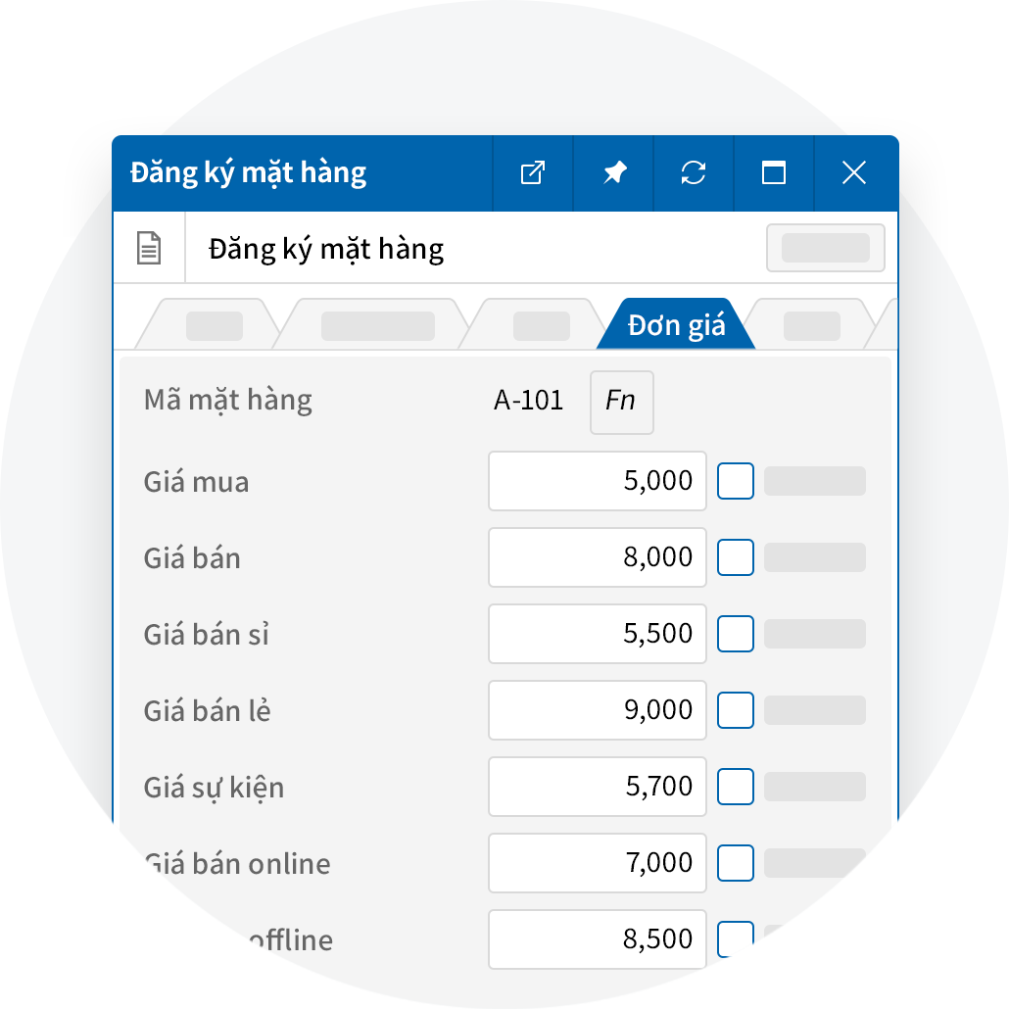Toggle the Giá bán sỉ checkbox
Image resolution: width=1009 pixels, height=1009 pixels.
point(736,634)
